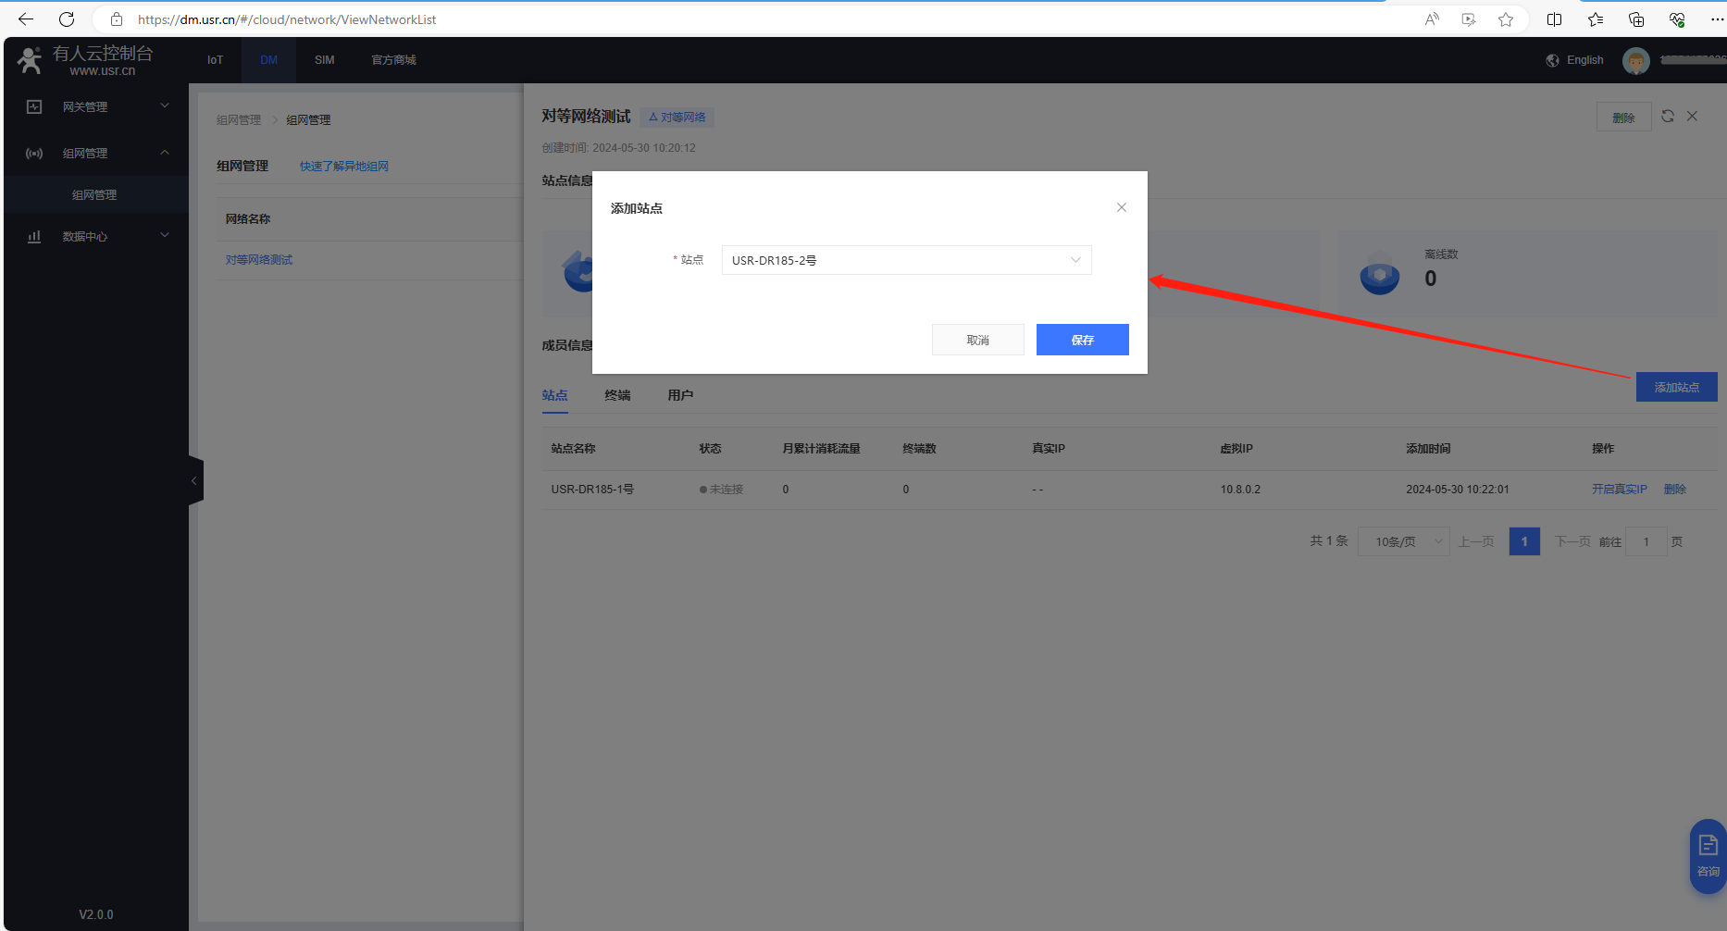Click the favorites star icon in address bar
Viewport: 1727px width, 931px height.
click(1506, 19)
